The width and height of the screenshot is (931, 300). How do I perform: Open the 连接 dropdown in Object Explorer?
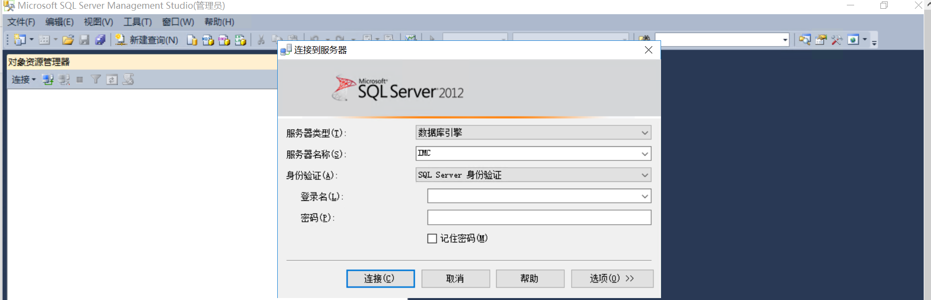point(23,79)
